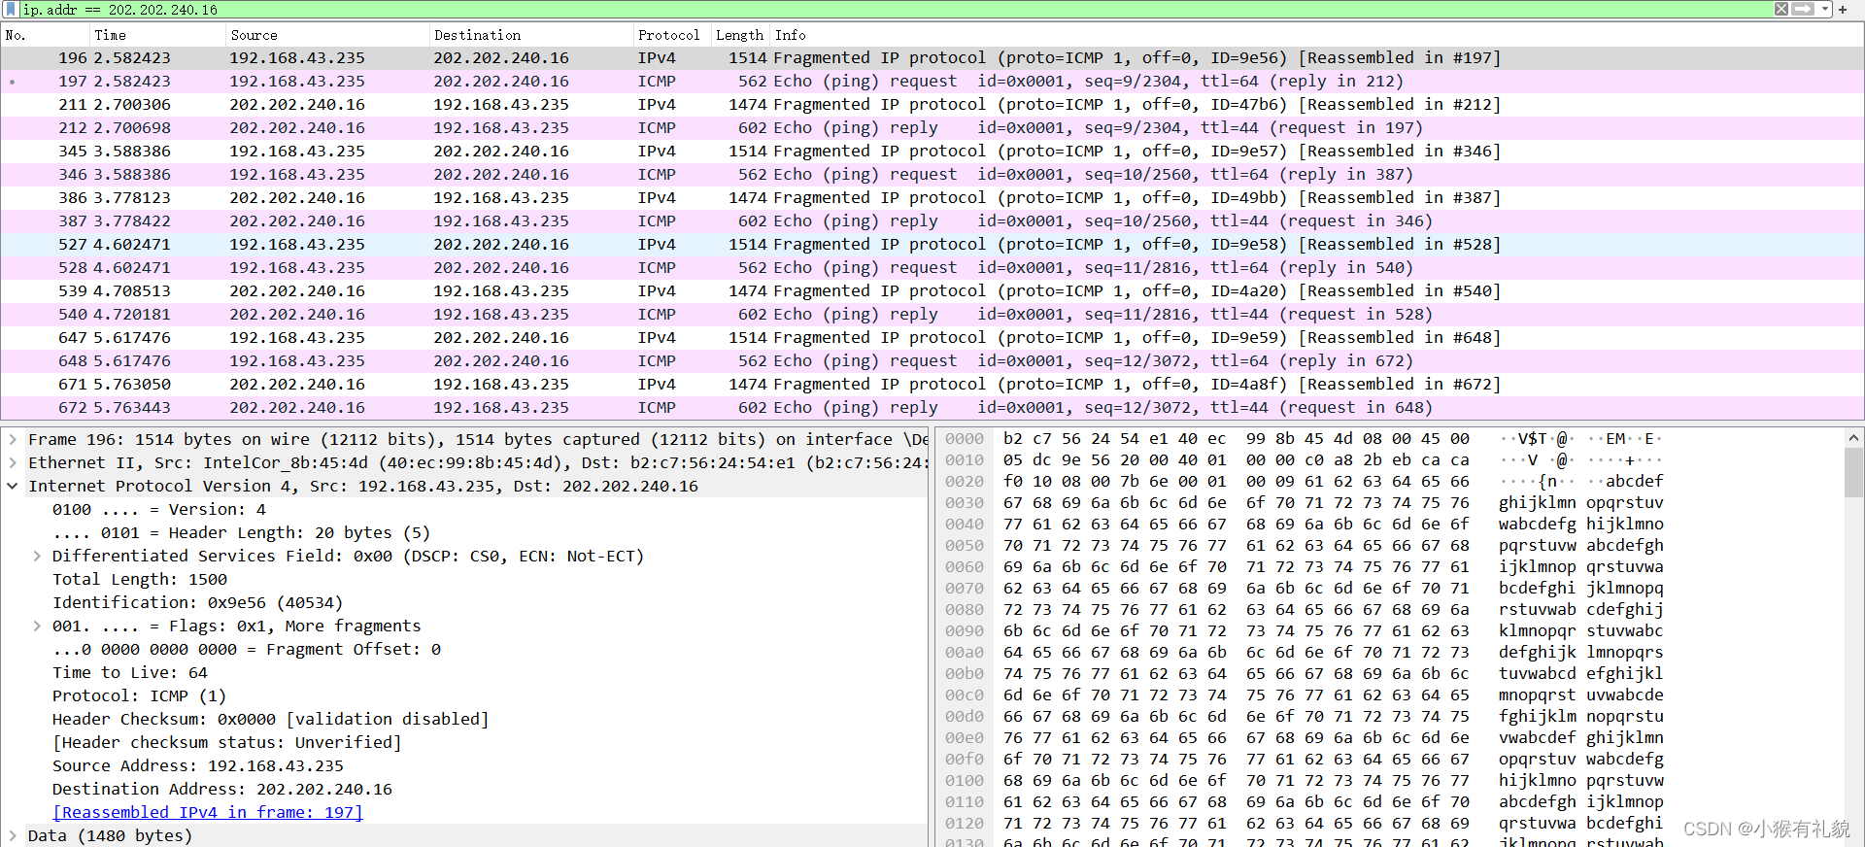Click hex offset 0020 in the bytes pane
This screenshot has height=847, width=1865.
pyautogui.click(x=964, y=482)
